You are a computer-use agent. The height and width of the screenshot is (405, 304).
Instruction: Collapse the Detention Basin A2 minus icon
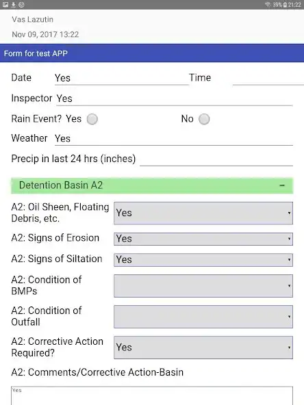282,185
